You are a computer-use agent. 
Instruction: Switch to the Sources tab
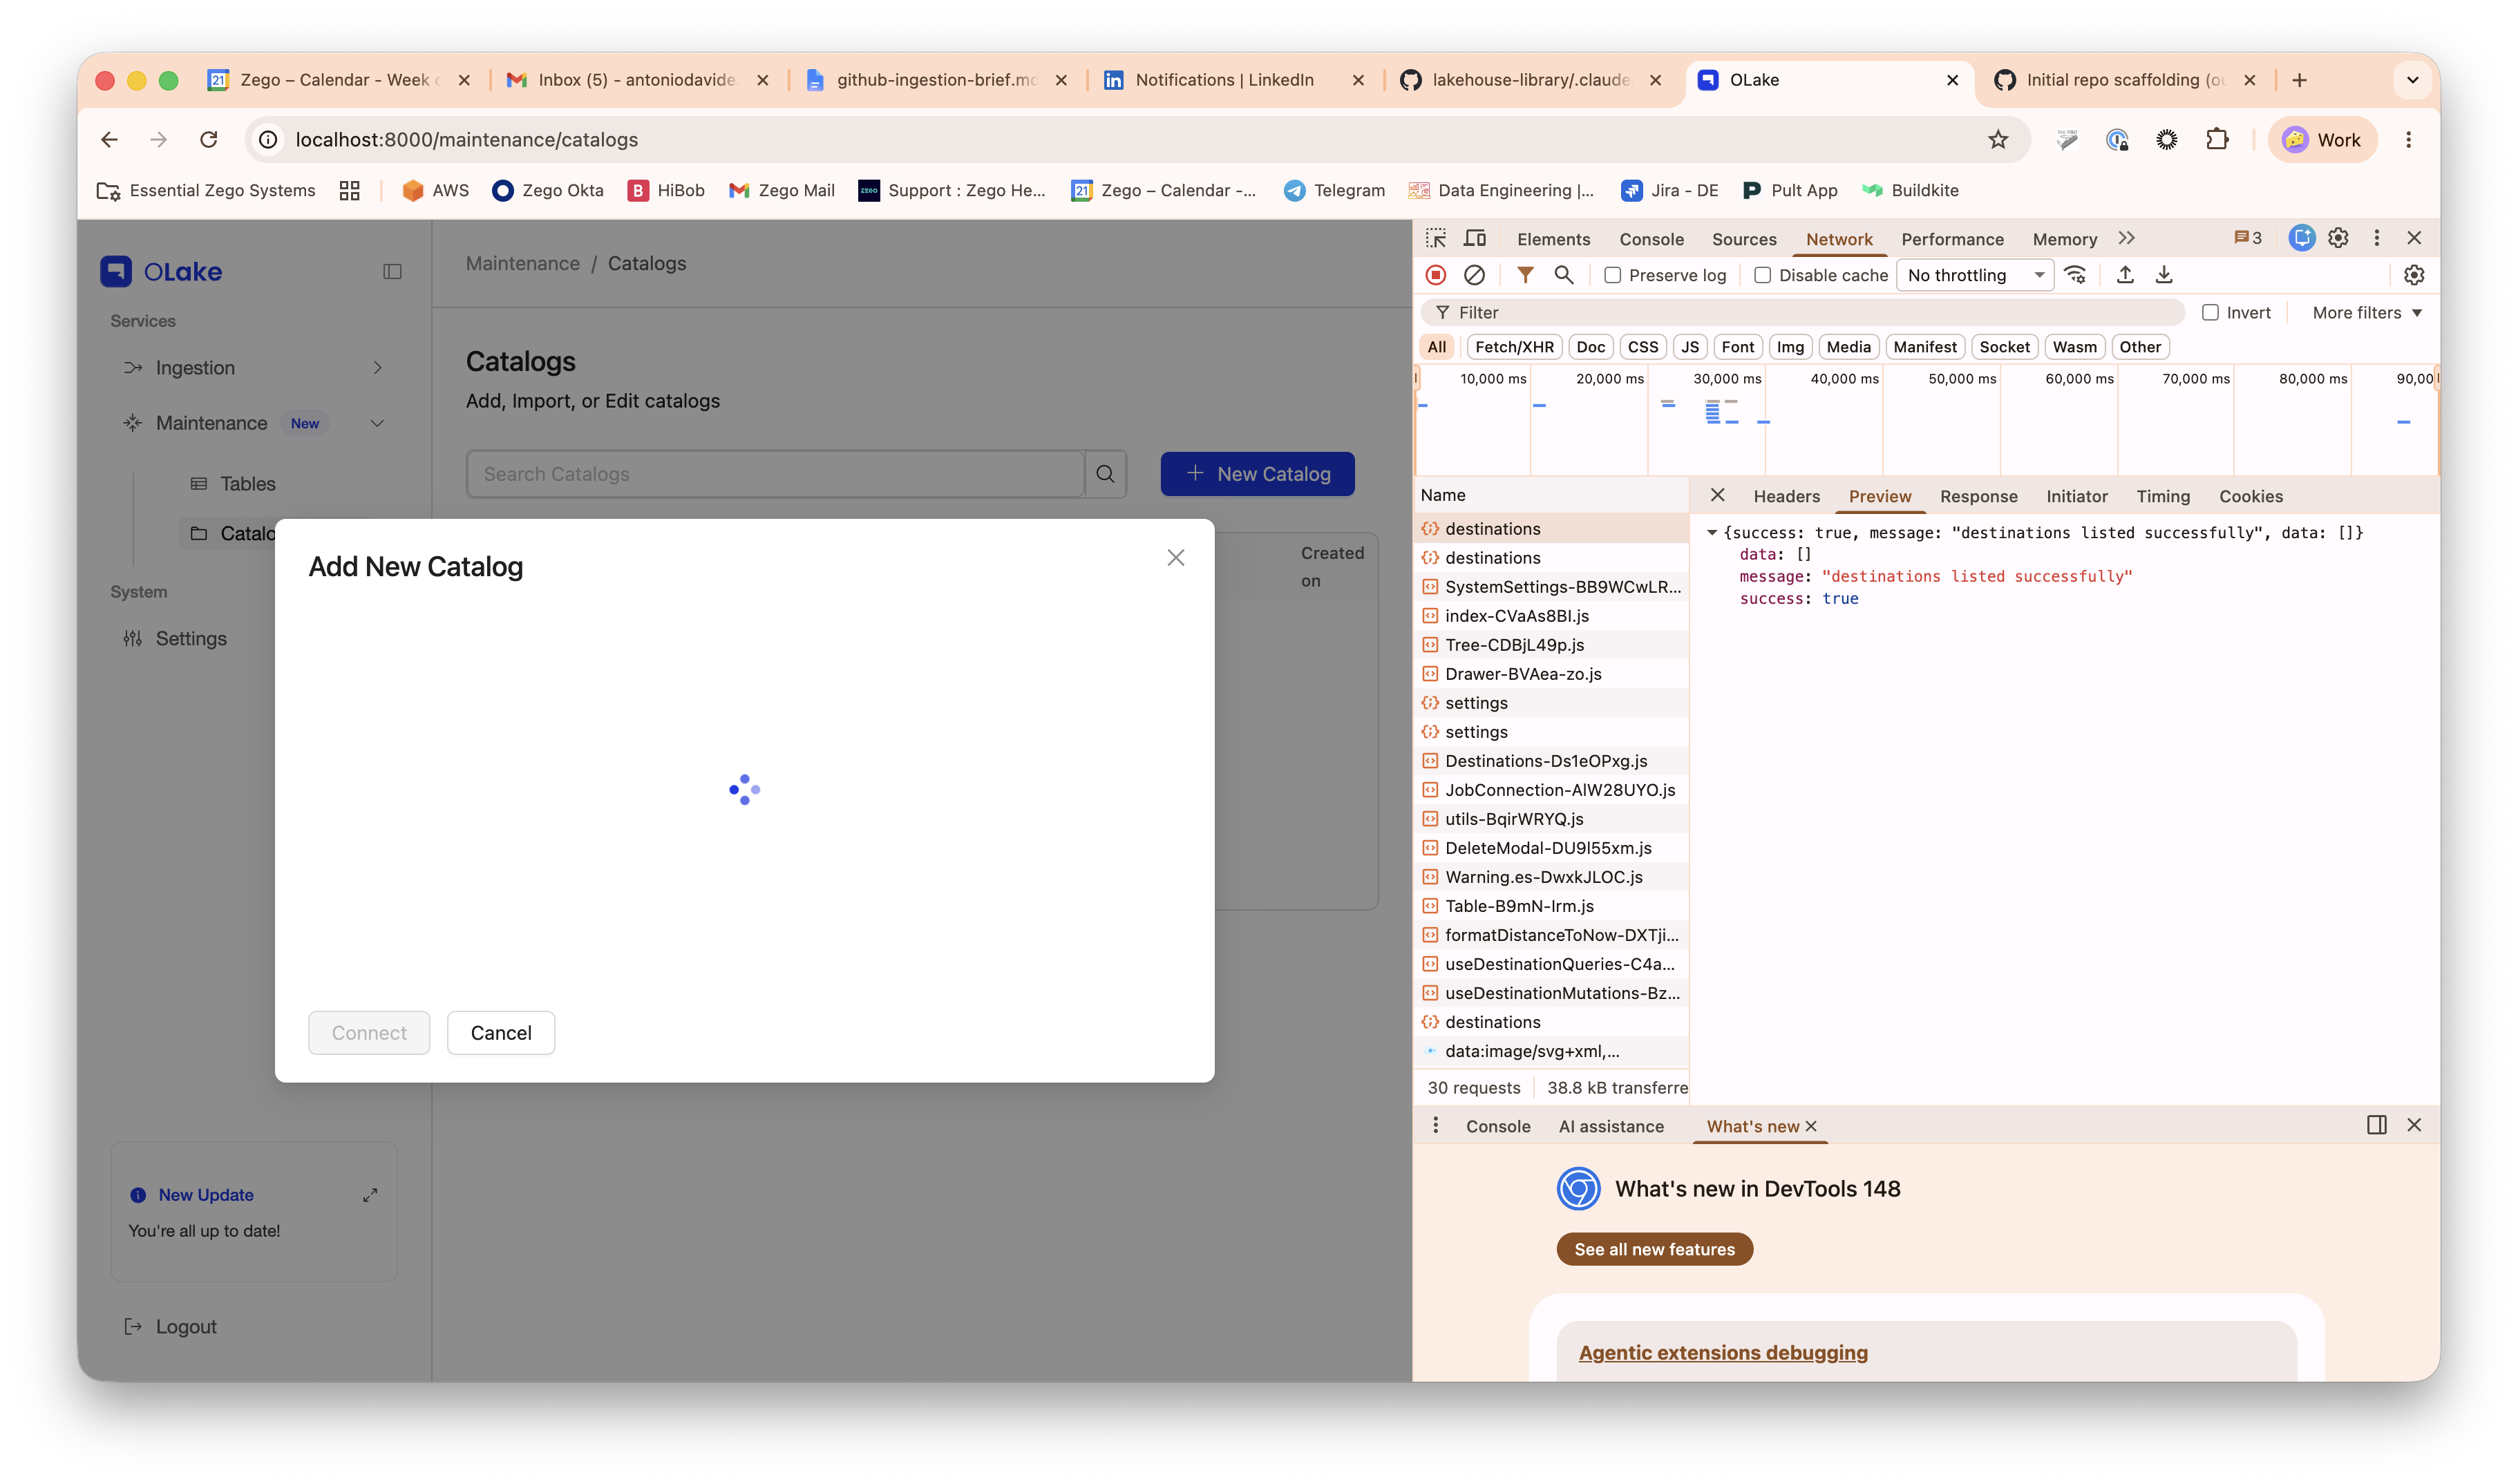coord(1744,239)
